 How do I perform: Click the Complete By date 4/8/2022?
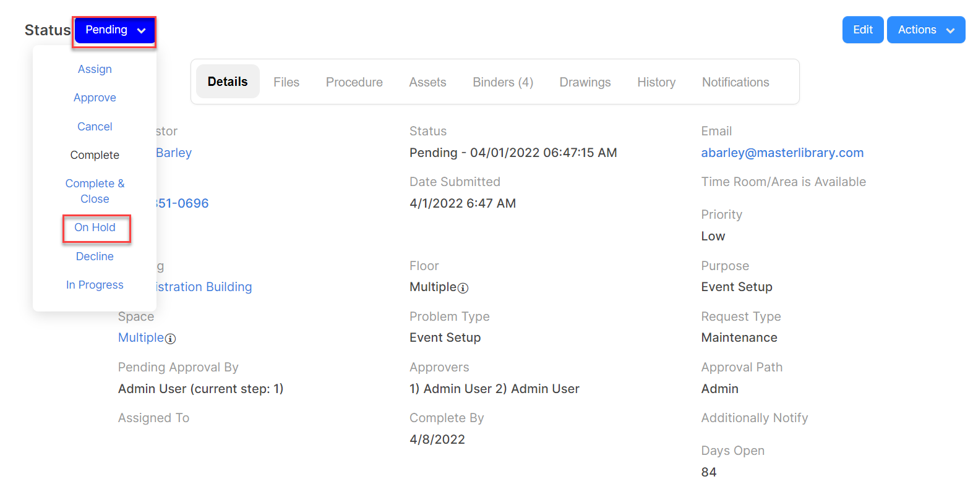[x=437, y=439]
